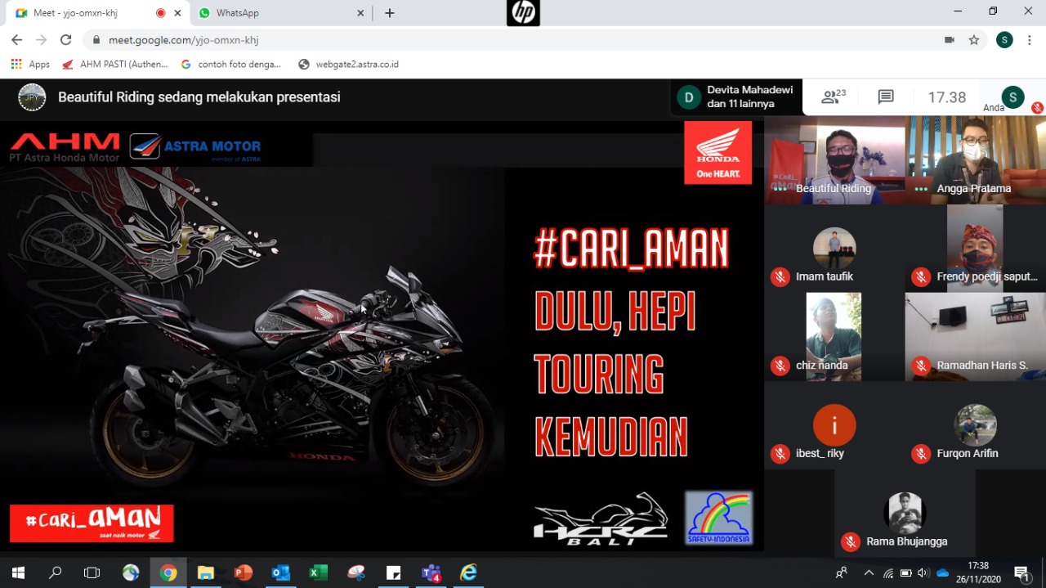Select the Angga Pratama video tile

pyautogui.click(x=976, y=159)
